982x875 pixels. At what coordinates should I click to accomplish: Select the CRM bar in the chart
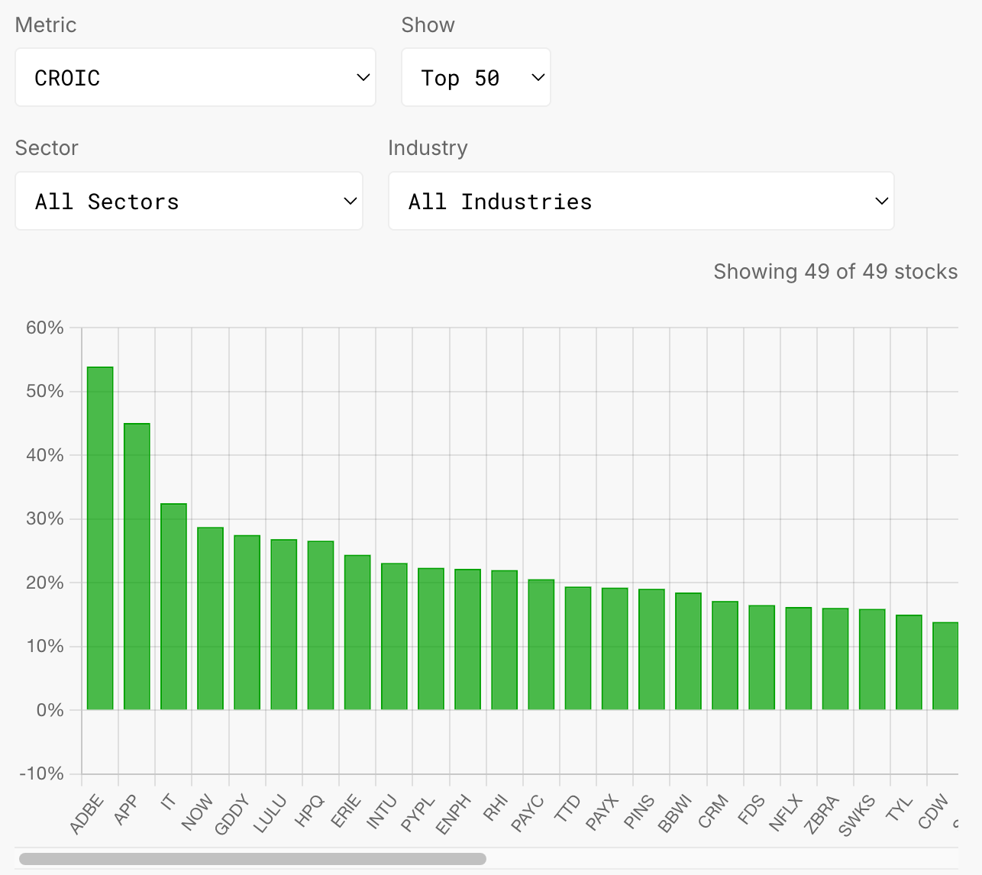[725, 656]
